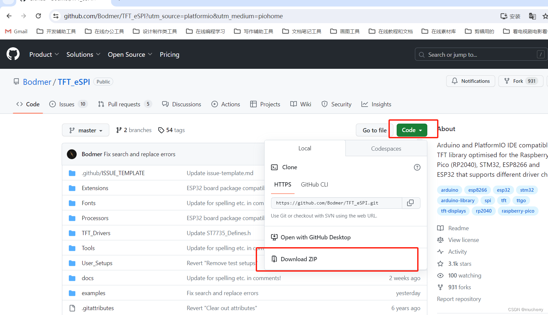This screenshot has height=315, width=548.
Task: Open the Bodmer owner link
Action: 37,82
